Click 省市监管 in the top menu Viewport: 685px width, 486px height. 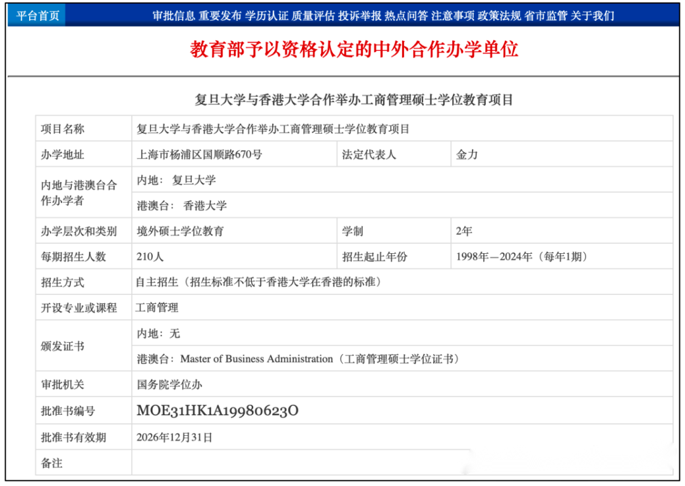pyautogui.click(x=545, y=16)
